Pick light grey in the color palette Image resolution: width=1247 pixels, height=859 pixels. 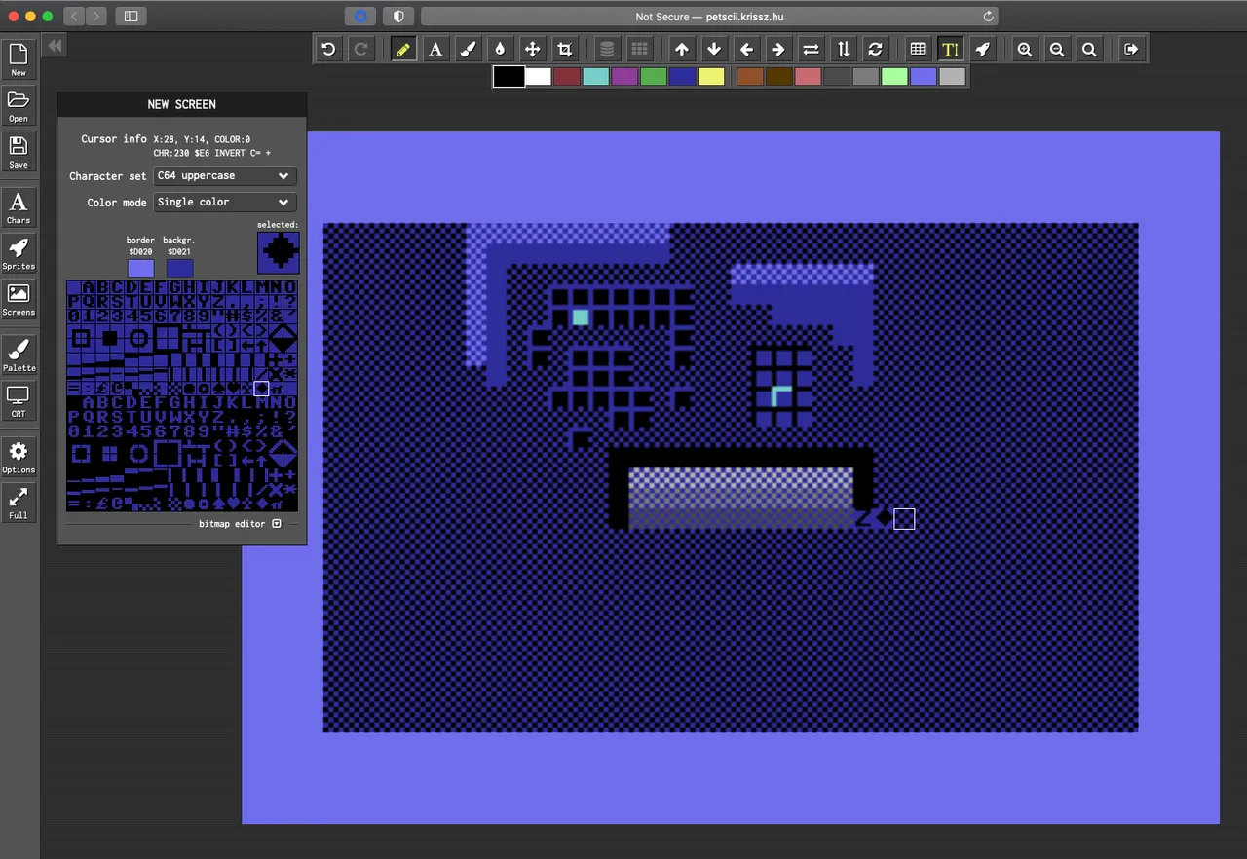pos(952,77)
